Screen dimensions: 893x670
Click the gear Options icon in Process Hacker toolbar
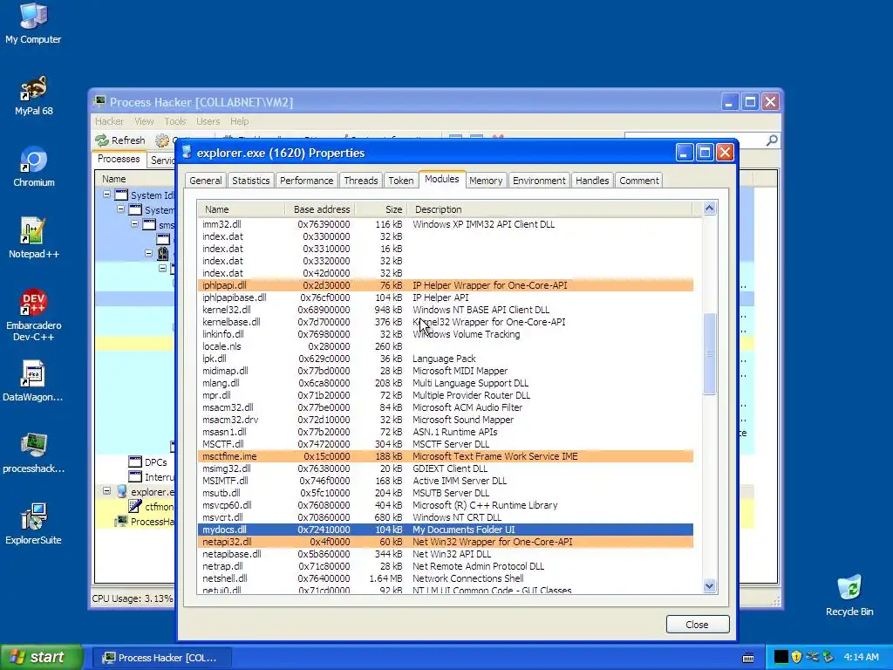pyautogui.click(x=162, y=140)
